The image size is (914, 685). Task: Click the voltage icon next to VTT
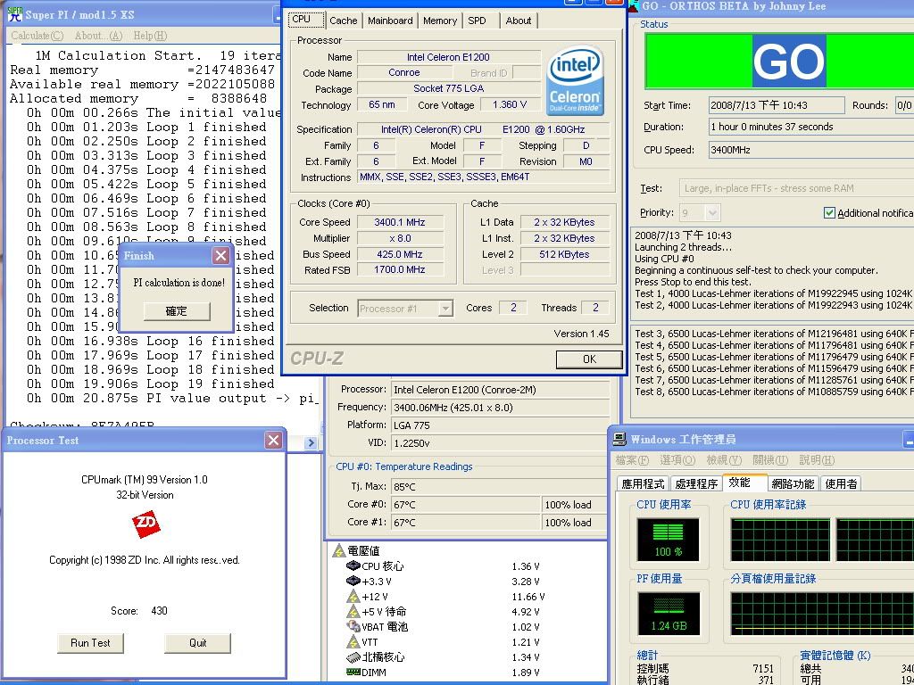(x=353, y=641)
